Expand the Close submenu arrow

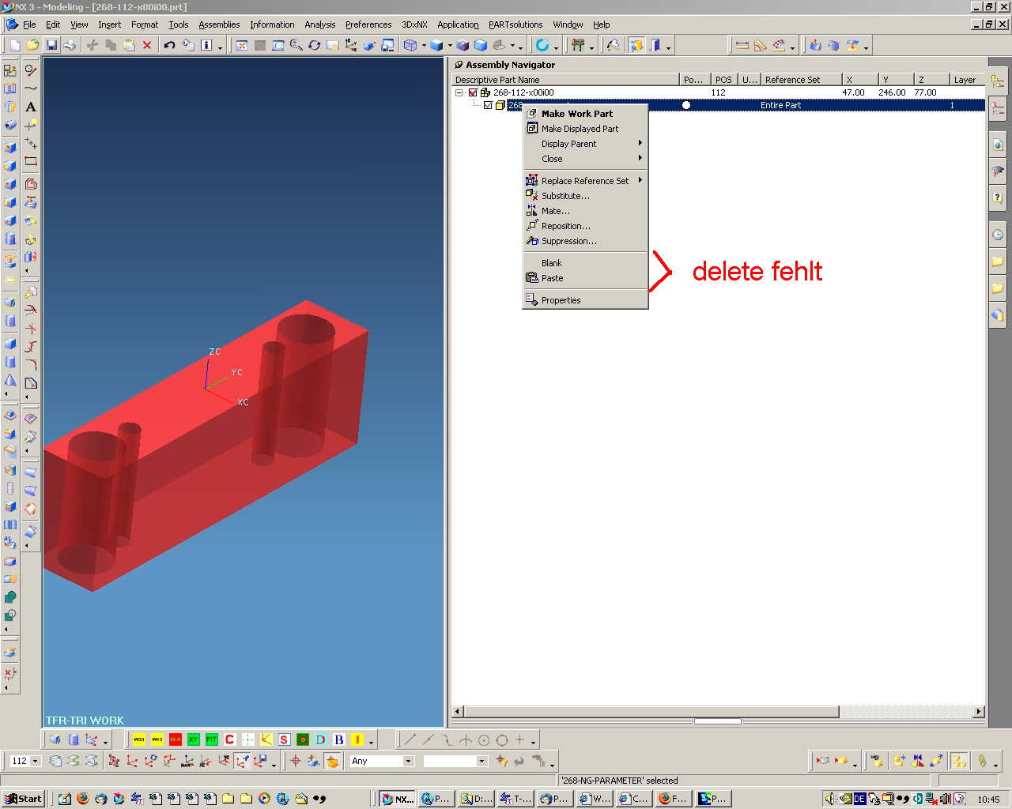pos(640,159)
